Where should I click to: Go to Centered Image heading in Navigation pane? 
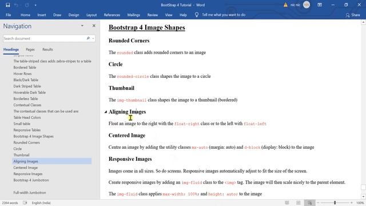[25, 168]
